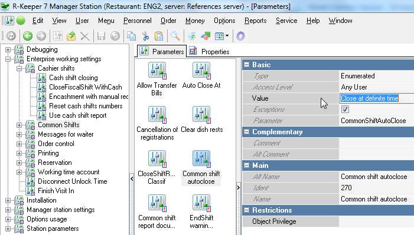Viewport: 414px width, 235px height.
Task: Click the refresh toolbar icon
Action: point(11,36)
